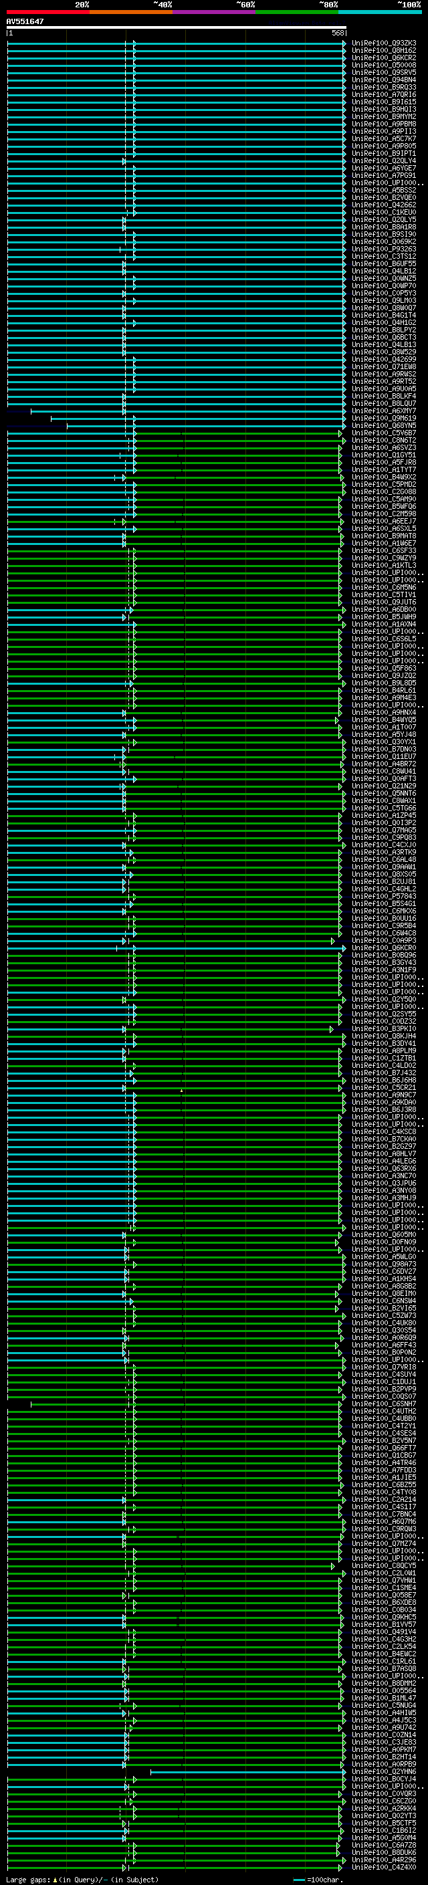Select the UniRef100_Q42662 label
The width and height of the screenshot is (428, 1885).
(384, 205)
